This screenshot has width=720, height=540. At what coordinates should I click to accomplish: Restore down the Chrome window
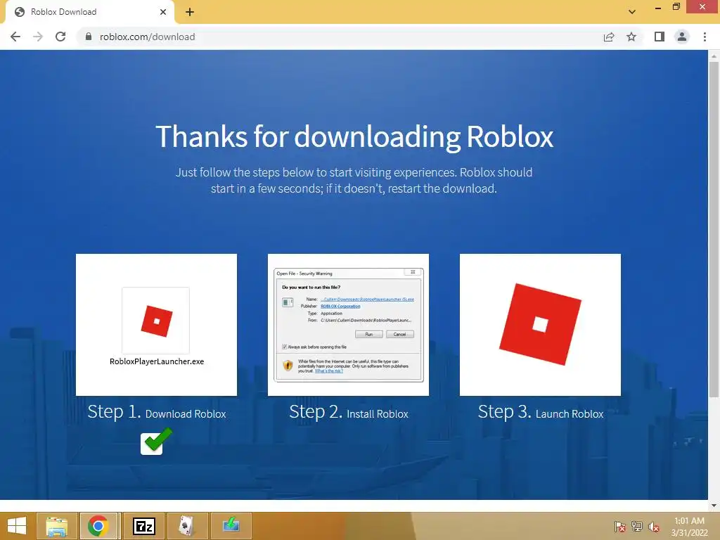coord(676,7)
